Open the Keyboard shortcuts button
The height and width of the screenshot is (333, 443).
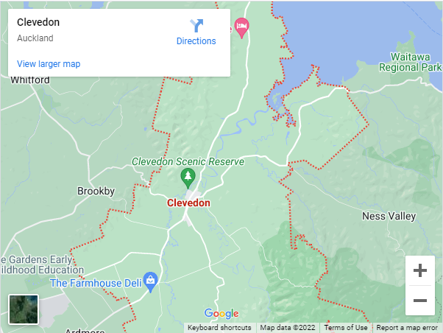pyautogui.click(x=219, y=328)
